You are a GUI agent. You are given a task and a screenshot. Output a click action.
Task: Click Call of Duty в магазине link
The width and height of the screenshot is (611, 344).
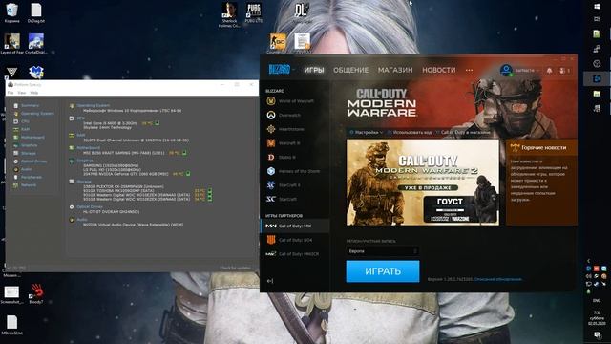coord(463,132)
